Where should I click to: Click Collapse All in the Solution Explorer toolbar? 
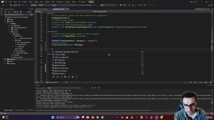(15, 12)
